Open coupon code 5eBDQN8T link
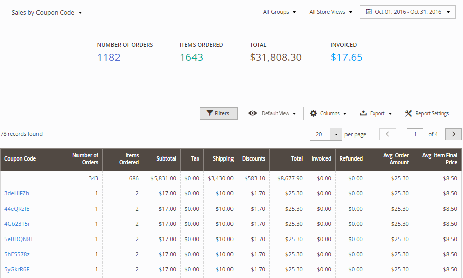 (19, 239)
